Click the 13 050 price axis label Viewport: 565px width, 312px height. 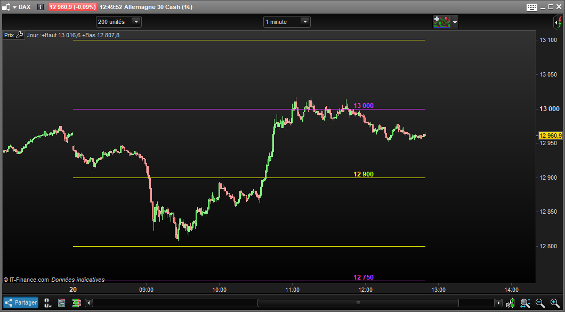point(548,74)
